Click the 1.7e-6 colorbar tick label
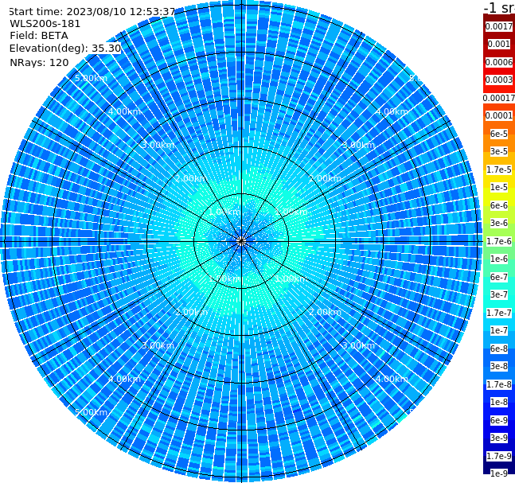Screen dimensions: 515x483 click(x=499, y=241)
